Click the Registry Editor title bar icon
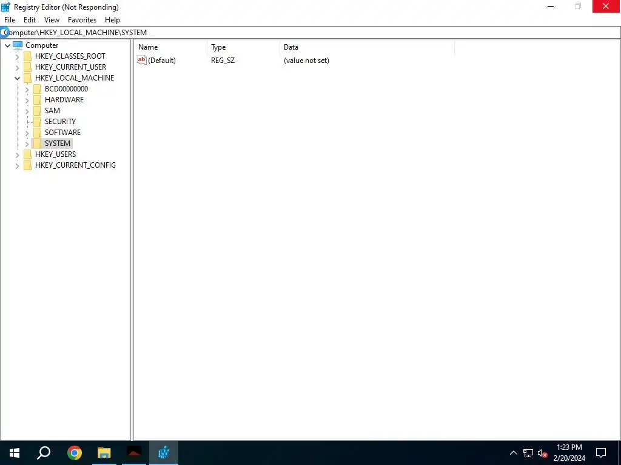 point(5,7)
